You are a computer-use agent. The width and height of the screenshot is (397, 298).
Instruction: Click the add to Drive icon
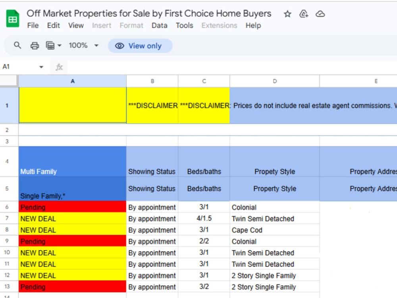click(304, 14)
